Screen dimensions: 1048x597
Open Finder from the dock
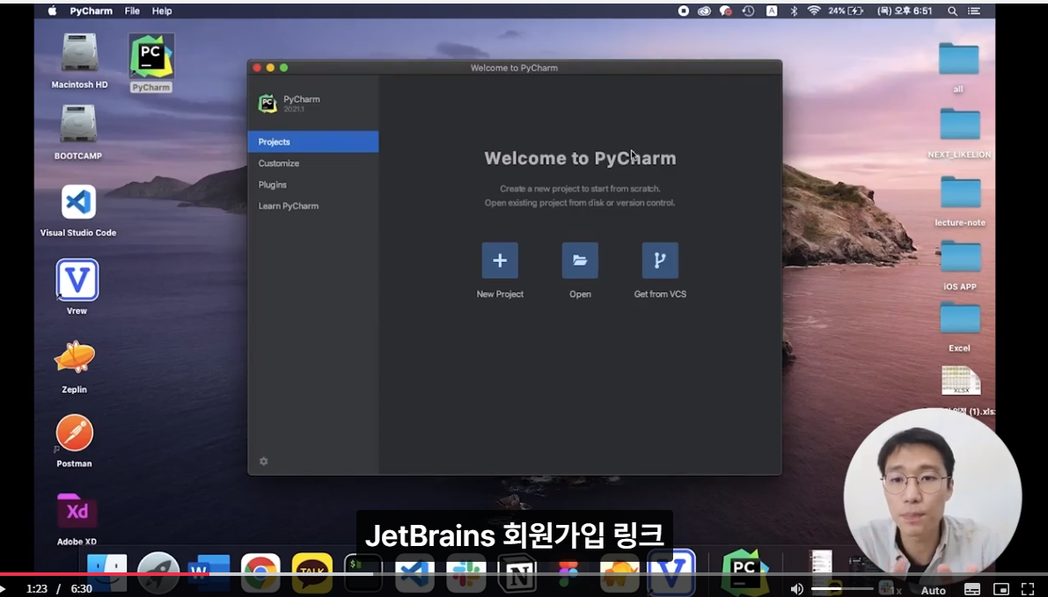point(107,572)
